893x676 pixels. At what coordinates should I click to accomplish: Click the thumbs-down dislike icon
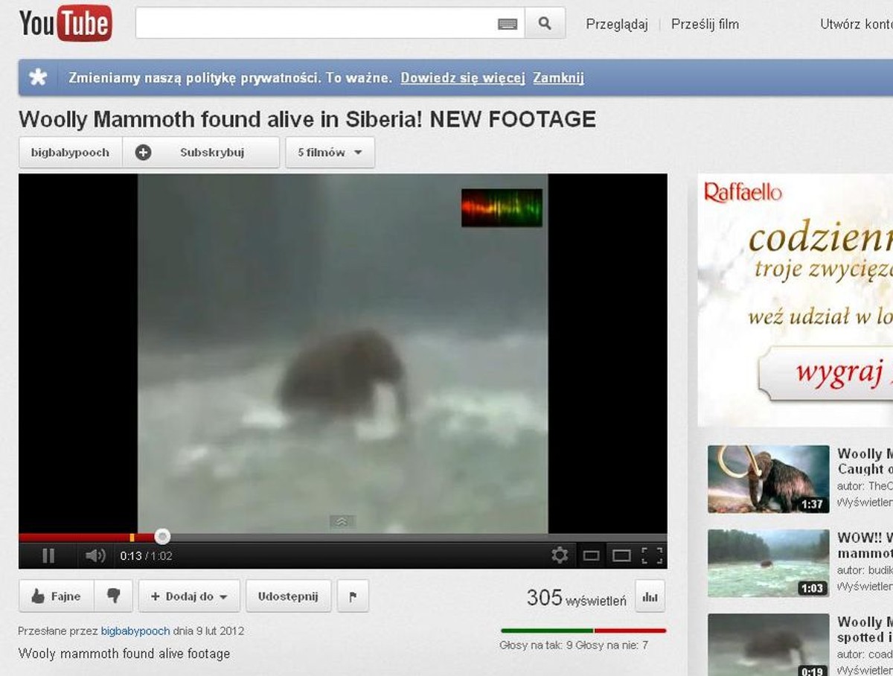tap(114, 596)
